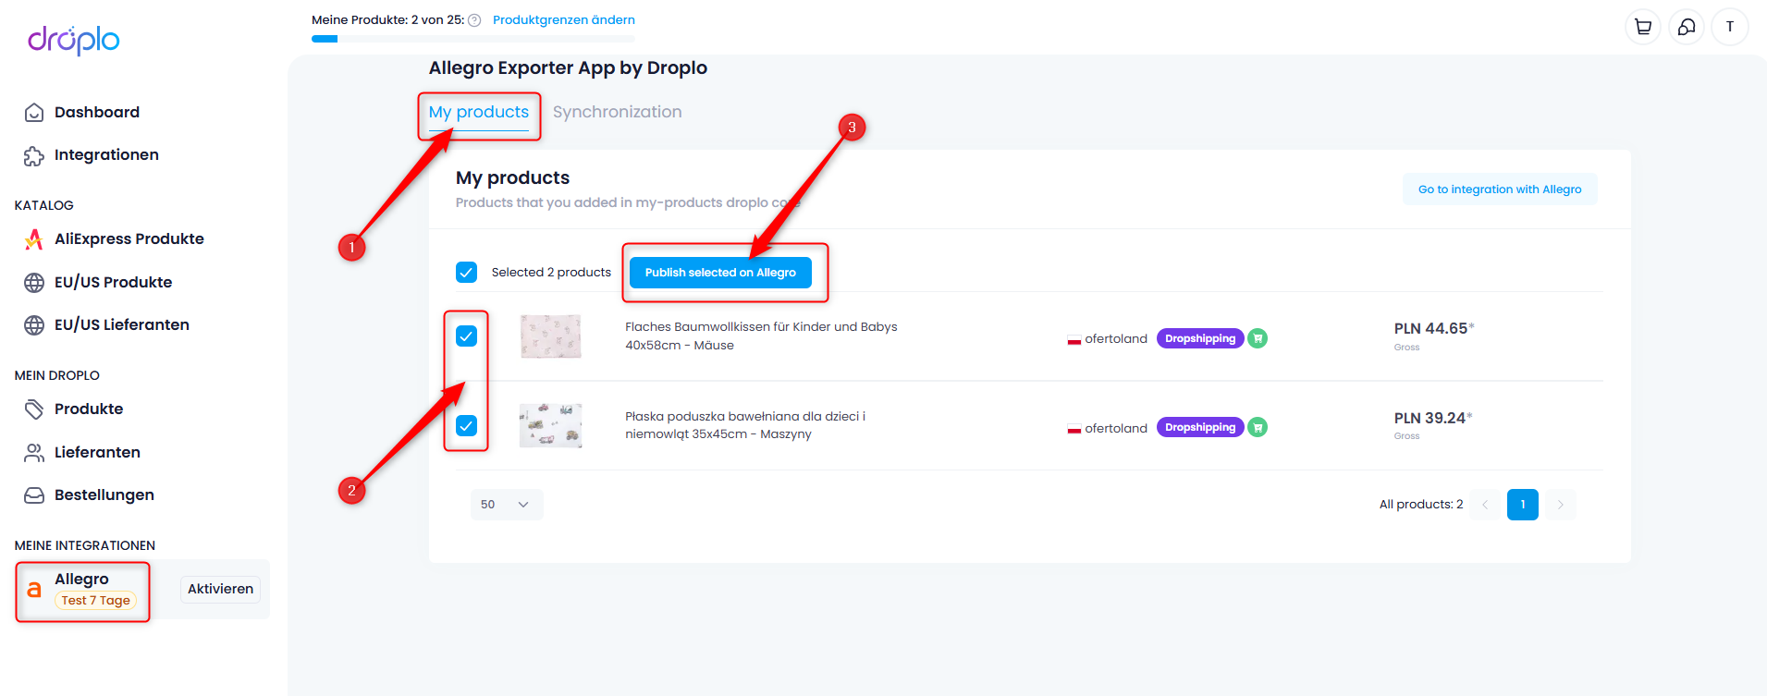
Task: Switch to the Synchronization tab
Action: (618, 112)
